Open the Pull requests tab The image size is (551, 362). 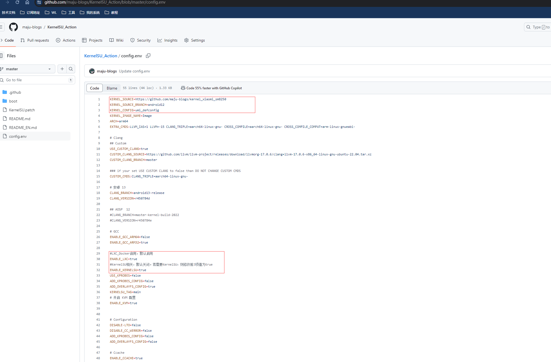(x=35, y=40)
